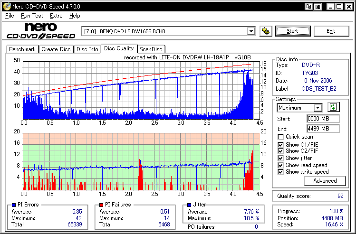Click the Jitter maximum 10.5 % value
The height and width of the screenshot is (234, 356).
251,218
